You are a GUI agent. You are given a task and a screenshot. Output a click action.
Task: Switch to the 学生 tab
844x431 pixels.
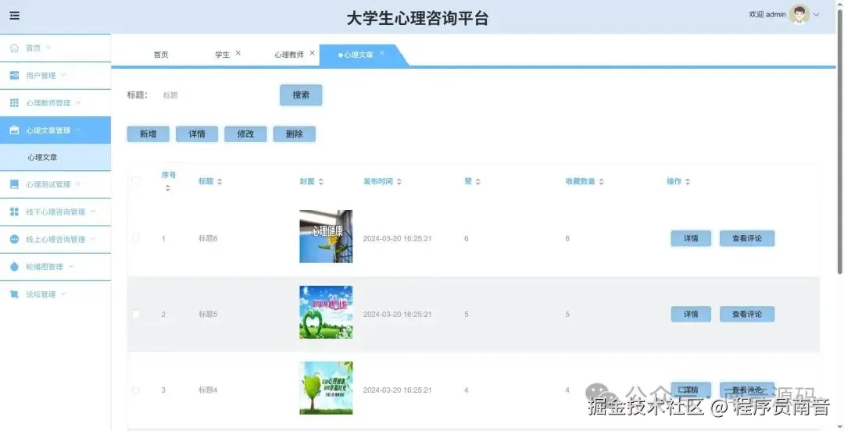(x=222, y=55)
